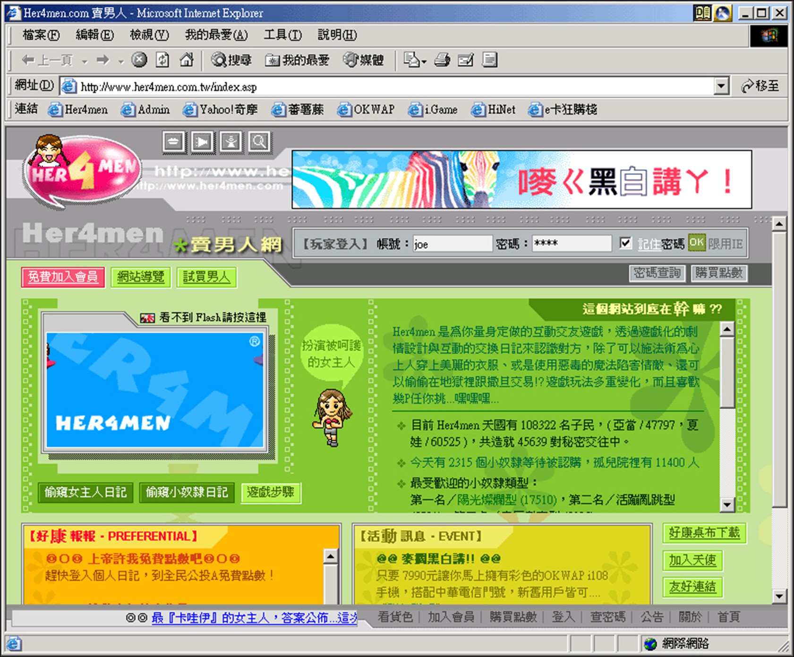Stop page loading with the Stop icon
The height and width of the screenshot is (657, 794).
[x=139, y=60]
